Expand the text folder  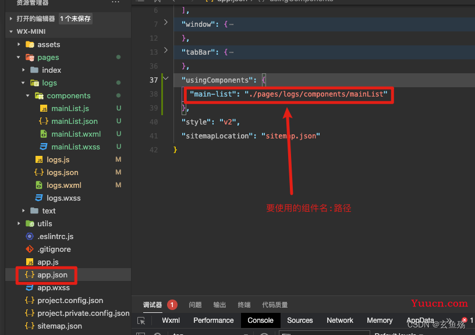click(23, 211)
